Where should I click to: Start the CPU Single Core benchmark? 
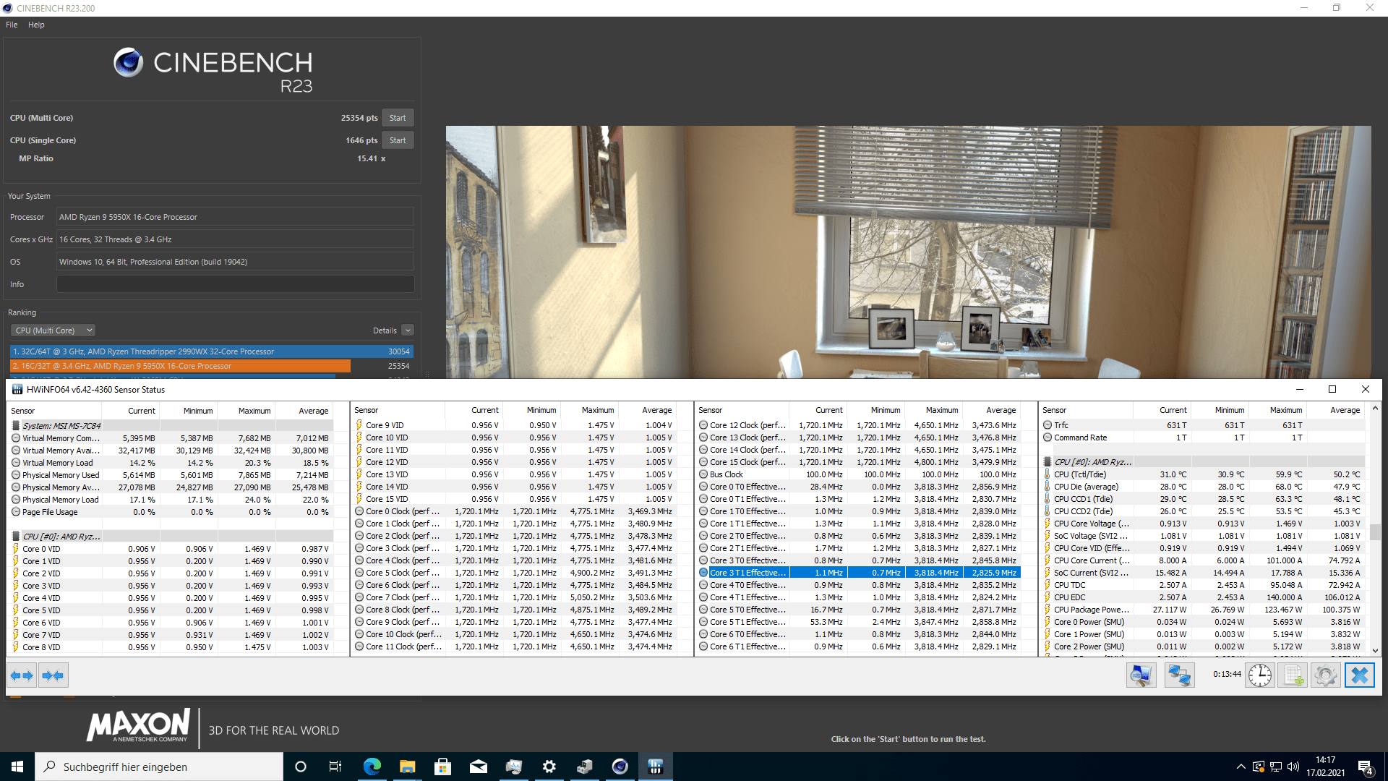click(398, 140)
